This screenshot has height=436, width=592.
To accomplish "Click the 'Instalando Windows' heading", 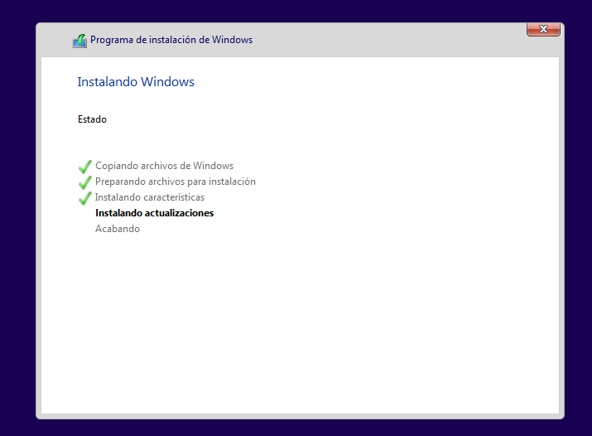I will click(136, 82).
